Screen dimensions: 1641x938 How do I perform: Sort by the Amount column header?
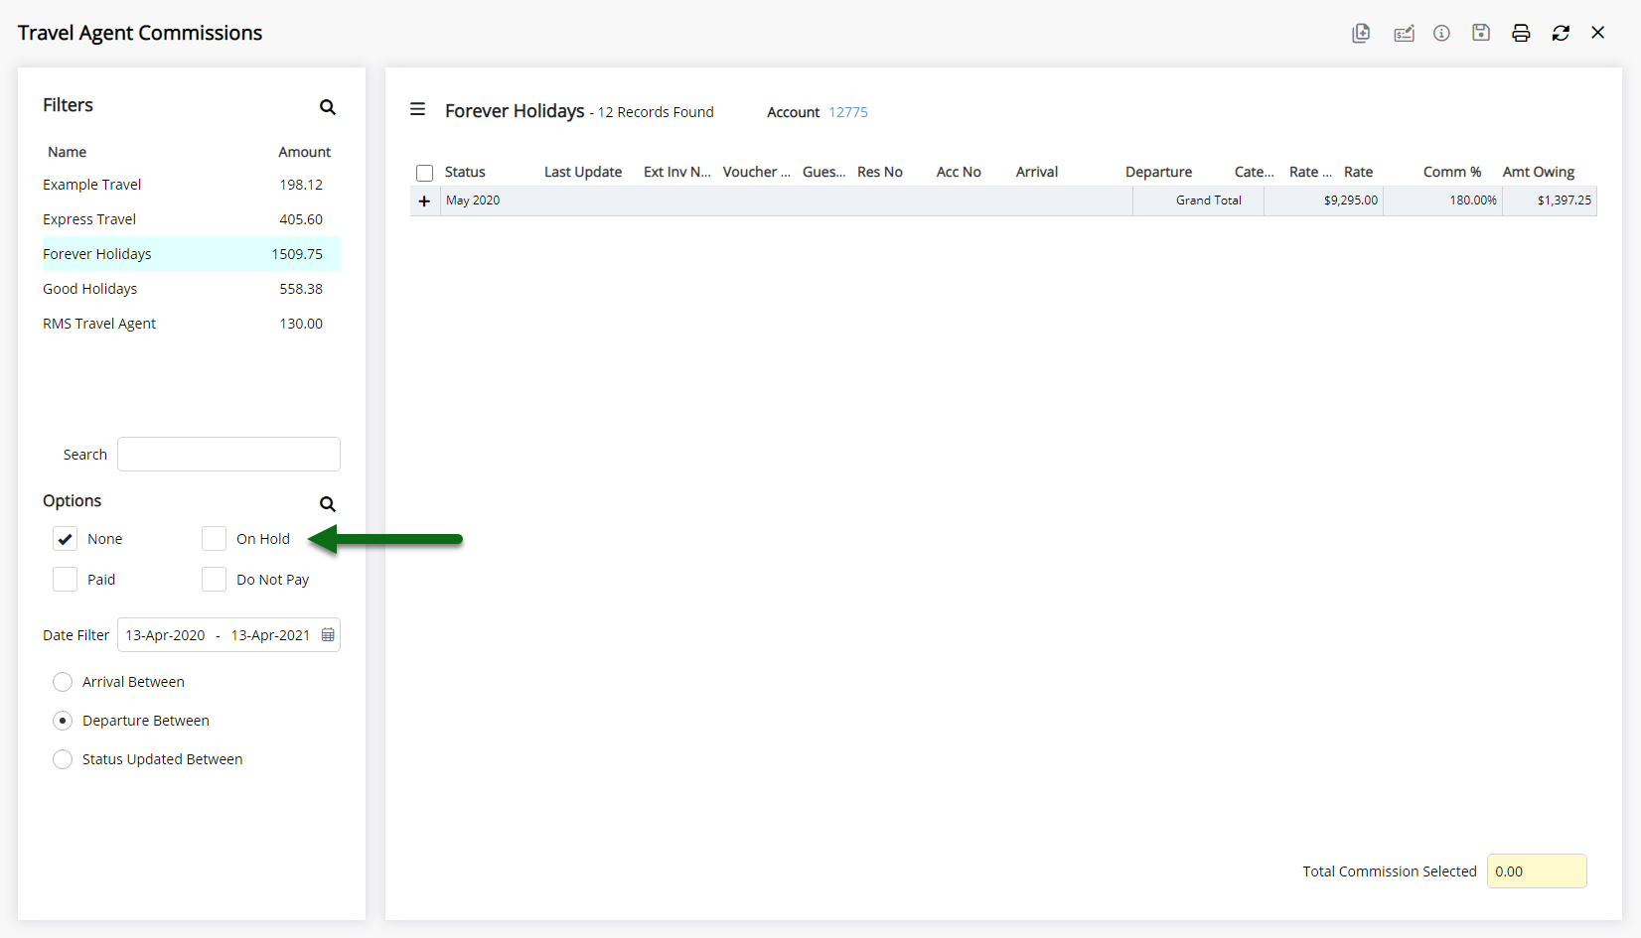pyautogui.click(x=304, y=152)
